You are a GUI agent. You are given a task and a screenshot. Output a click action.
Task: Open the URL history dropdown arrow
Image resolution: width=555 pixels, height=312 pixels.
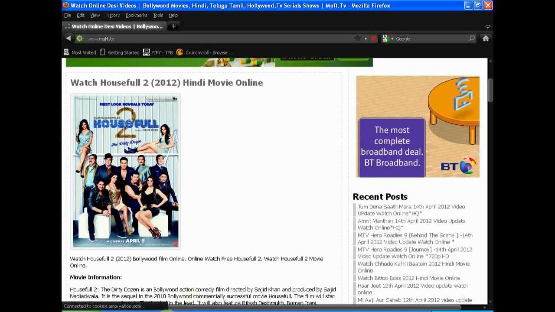pyautogui.click(x=366, y=39)
